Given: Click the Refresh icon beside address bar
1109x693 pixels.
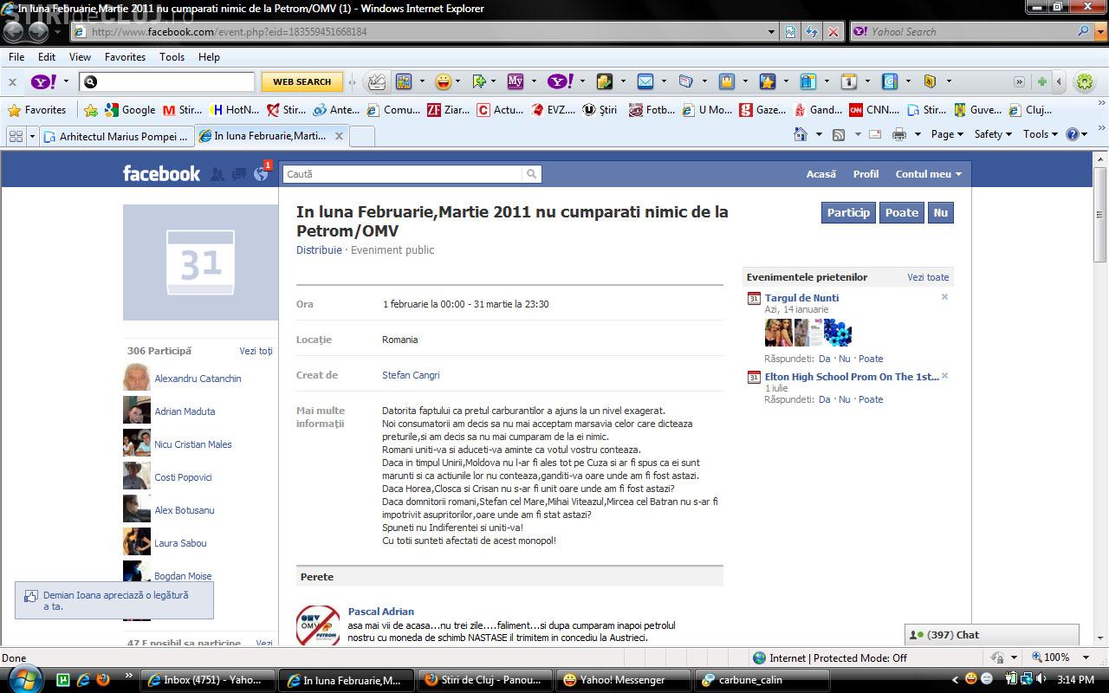Looking at the screenshot, I should [x=812, y=32].
